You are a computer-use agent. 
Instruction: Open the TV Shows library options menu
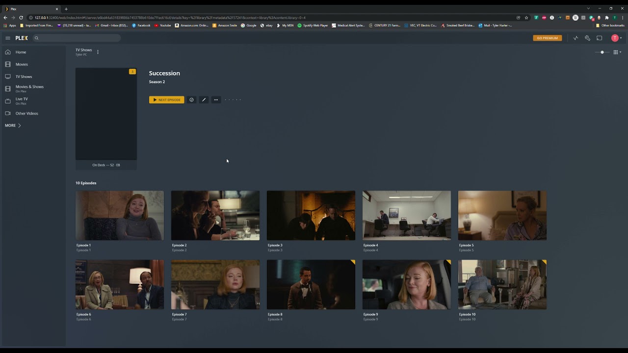coord(98,52)
